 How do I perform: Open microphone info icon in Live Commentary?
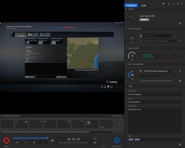180,71
